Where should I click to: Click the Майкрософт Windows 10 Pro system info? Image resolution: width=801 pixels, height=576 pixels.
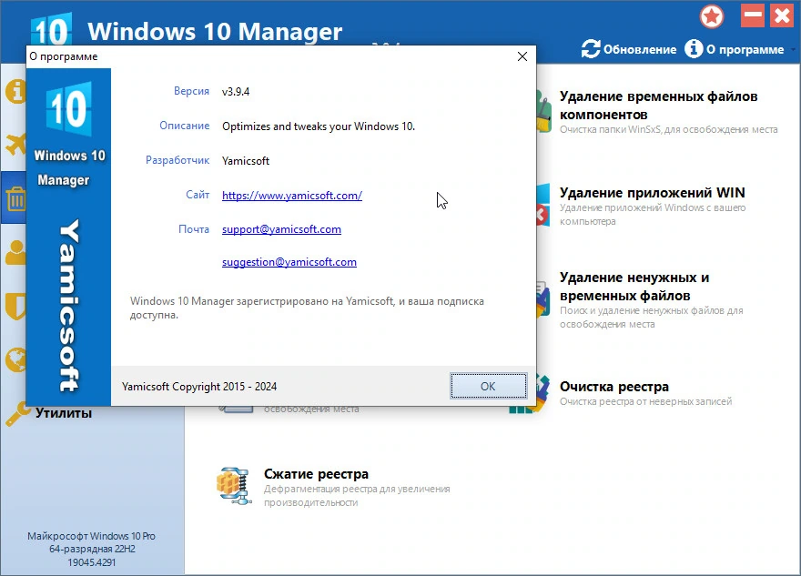tap(91, 549)
